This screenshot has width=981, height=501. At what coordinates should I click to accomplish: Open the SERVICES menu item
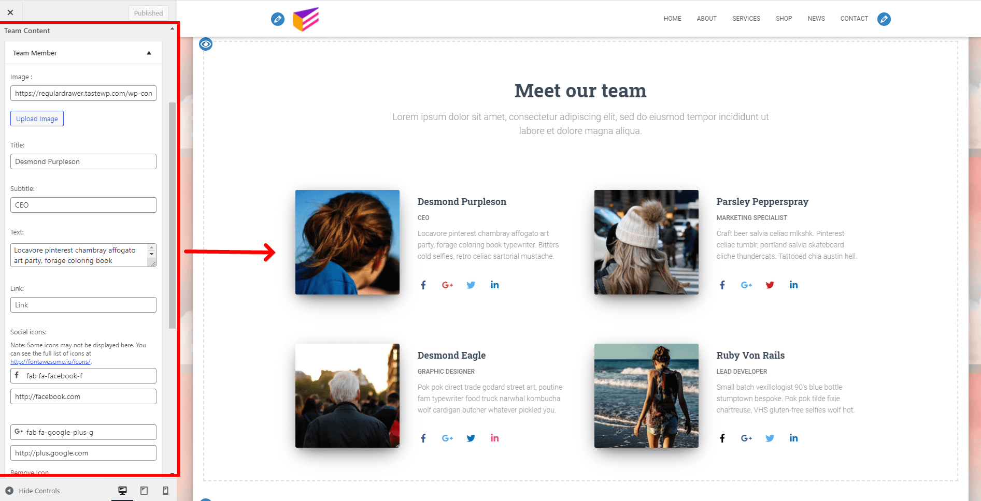pyautogui.click(x=746, y=19)
